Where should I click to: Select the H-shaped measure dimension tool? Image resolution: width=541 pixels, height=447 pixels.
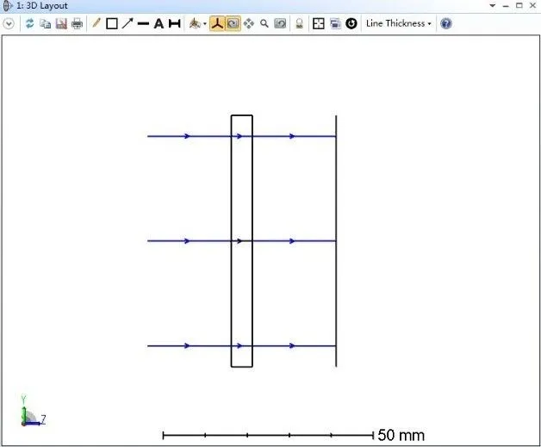coord(174,23)
